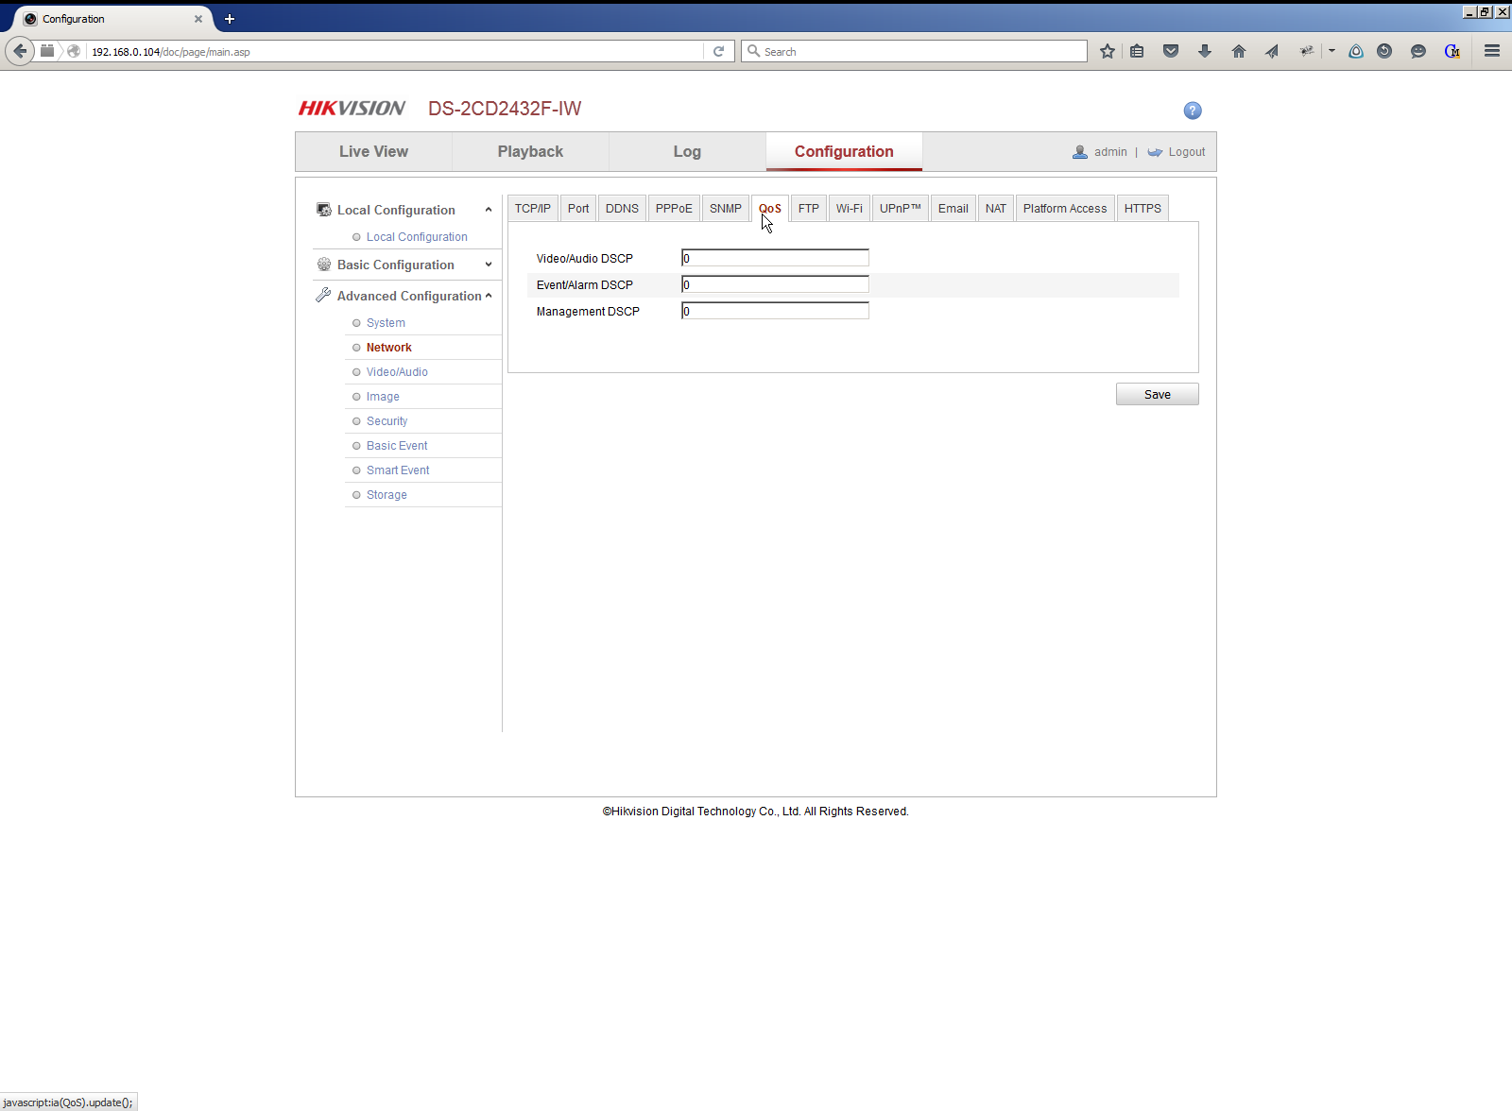Open System under Advanced Configuration

(x=386, y=323)
